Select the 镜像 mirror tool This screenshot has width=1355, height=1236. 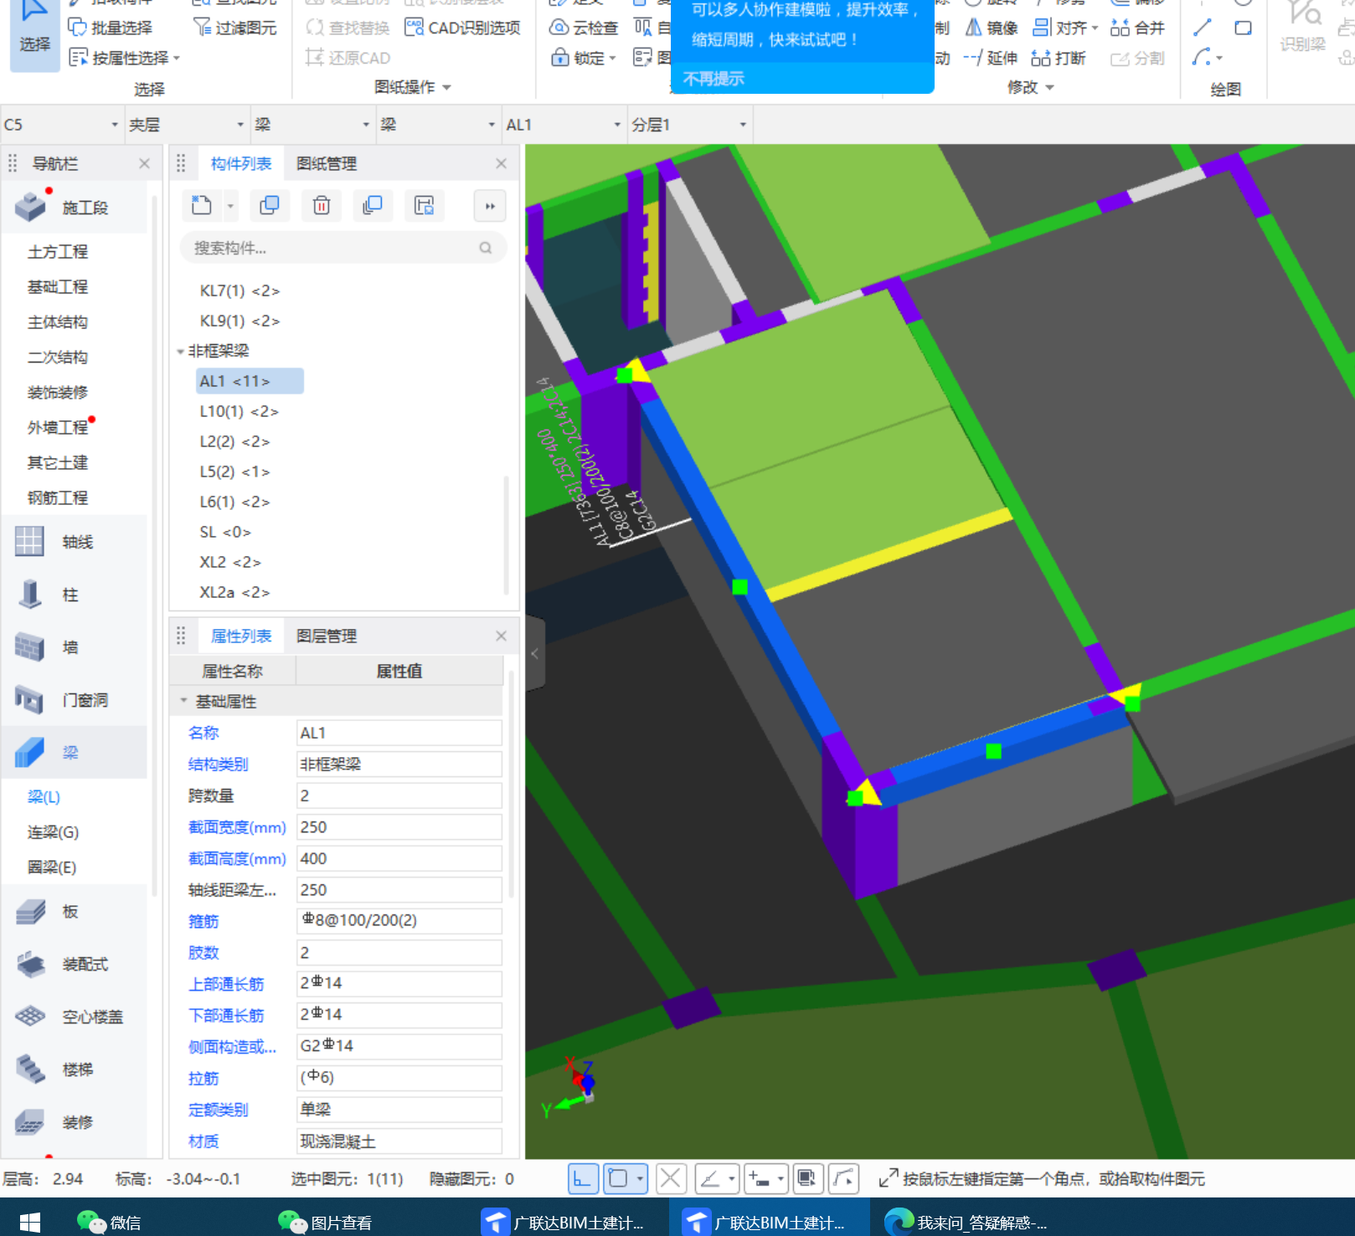992,28
